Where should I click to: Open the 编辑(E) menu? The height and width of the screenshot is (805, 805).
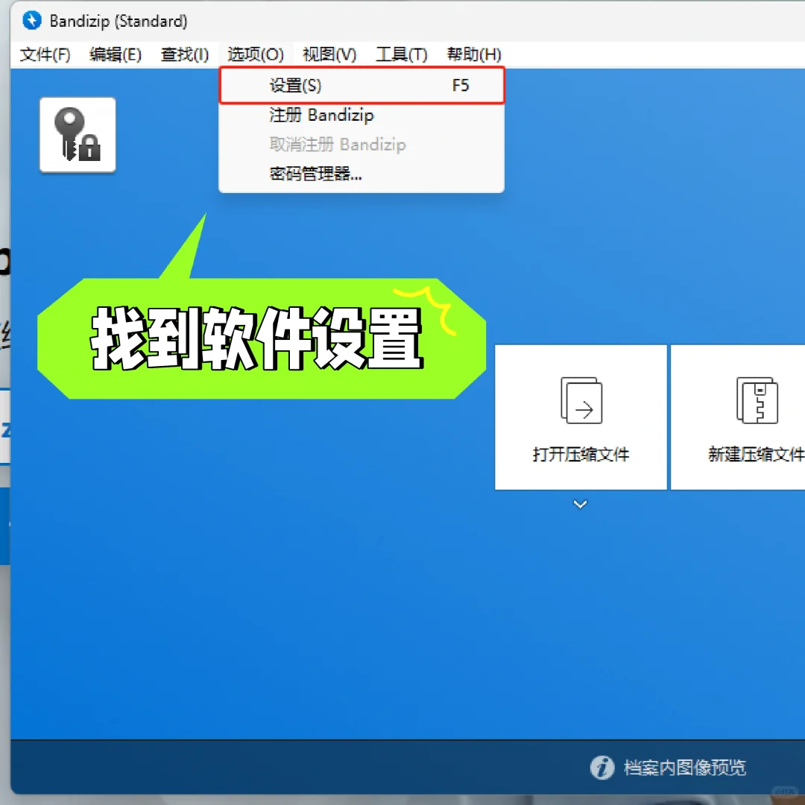(x=114, y=54)
